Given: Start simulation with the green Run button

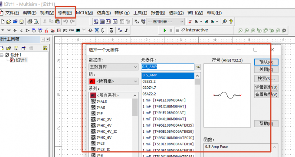Looking at the screenshot, I should click(x=165, y=30).
